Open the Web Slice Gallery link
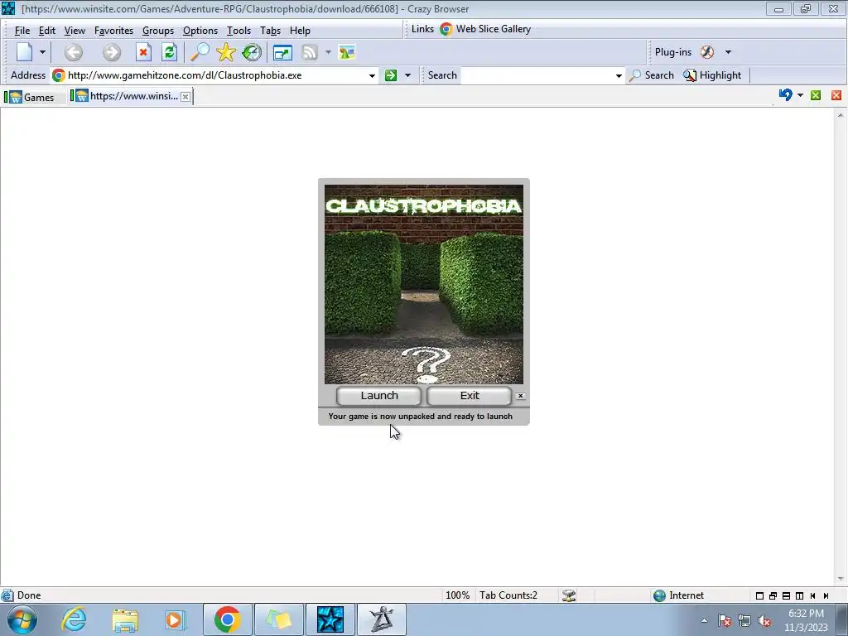 (485, 29)
